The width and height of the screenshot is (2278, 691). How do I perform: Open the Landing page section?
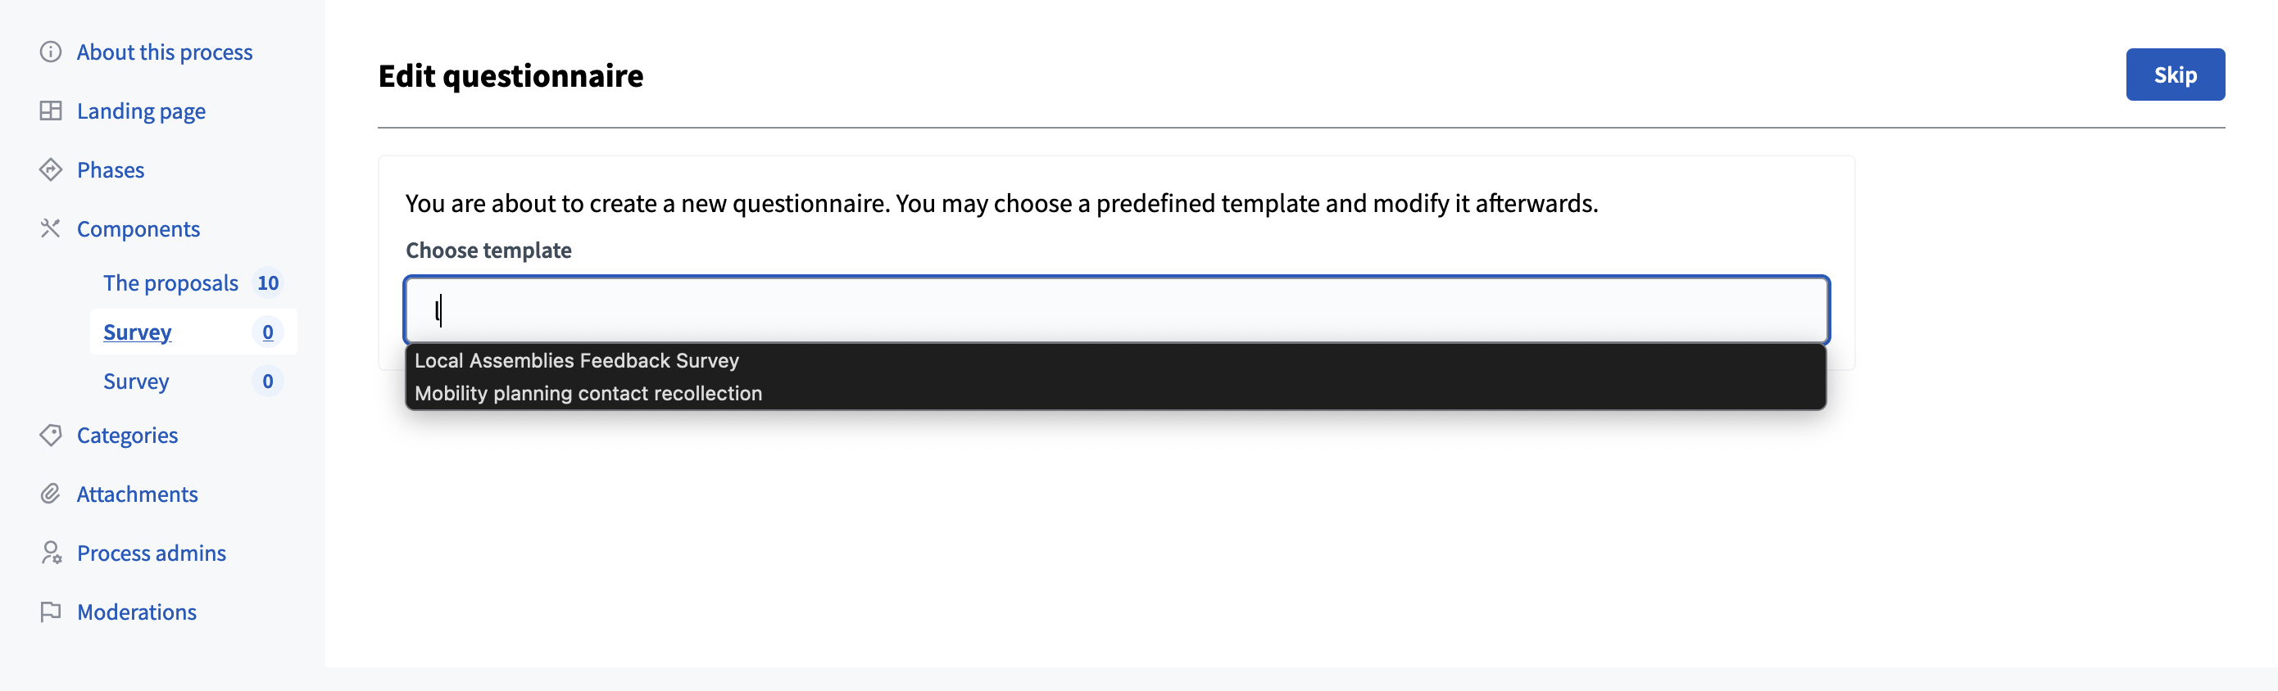click(141, 111)
